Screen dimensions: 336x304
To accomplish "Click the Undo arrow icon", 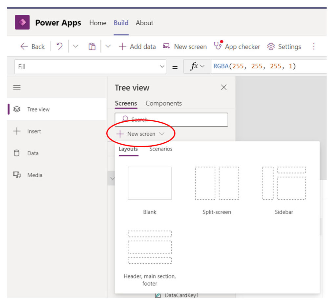I will [x=59, y=46].
